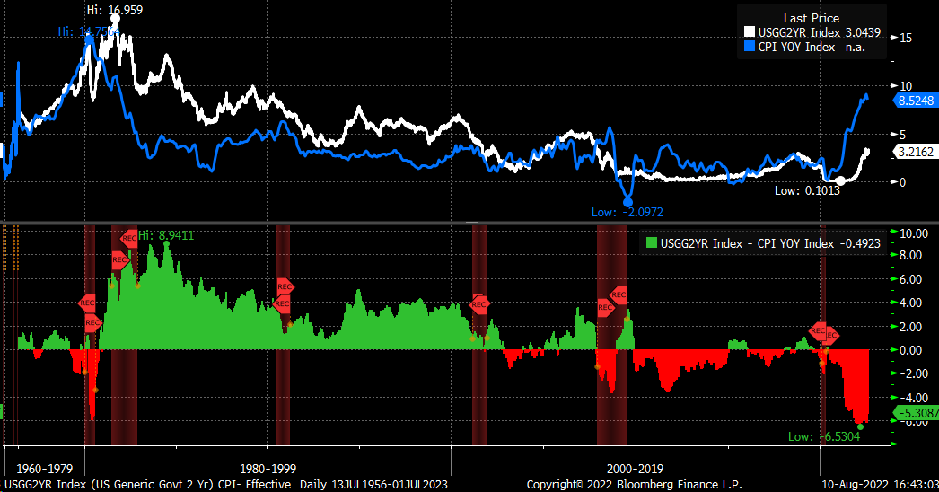Select 'USGG2YR Index 3.0439' legend entry
This screenshot has height=492, width=939.
point(812,32)
